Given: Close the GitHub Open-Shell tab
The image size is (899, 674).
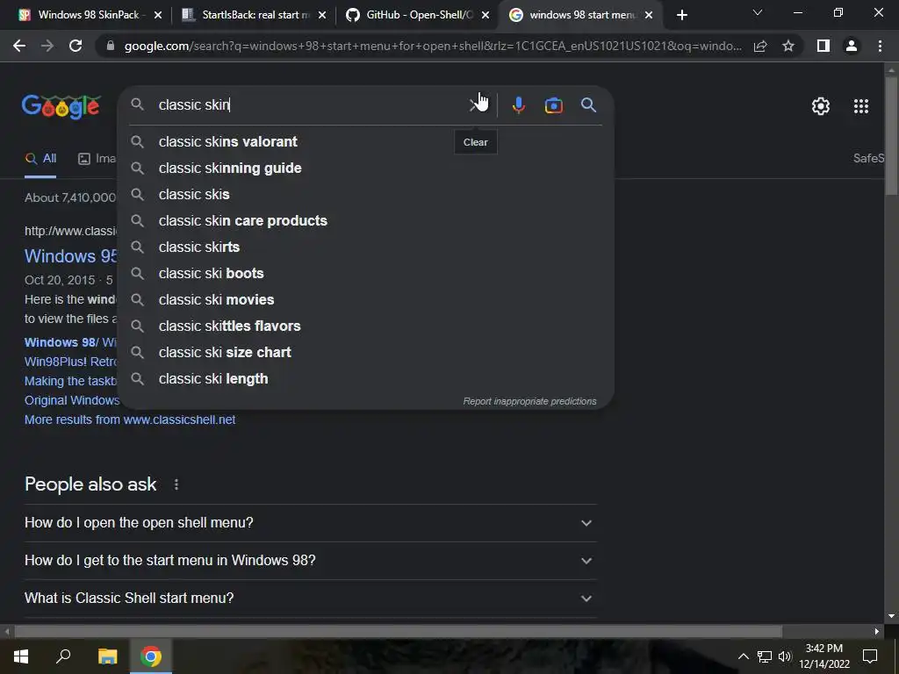Looking at the screenshot, I should (x=485, y=15).
